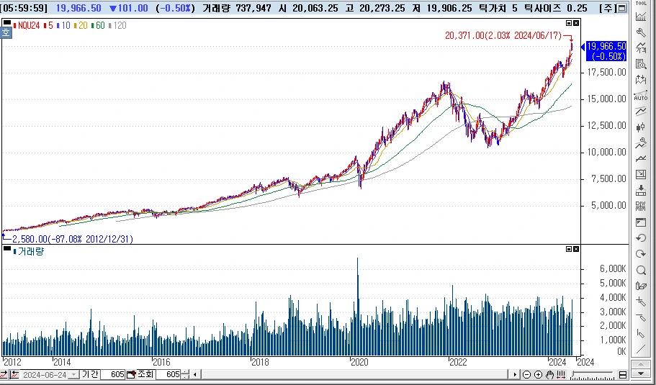Close the 거래량 volume panel
This screenshot has height=385, width=656.
(576, 249)
